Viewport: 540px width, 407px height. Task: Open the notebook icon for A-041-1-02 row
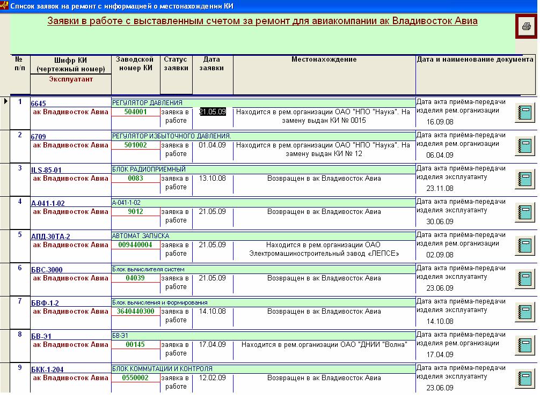pyautogui.click(x=525, y=212)
